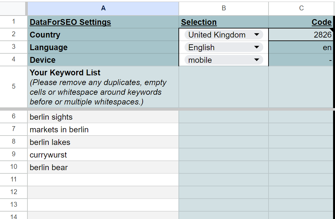The image size is (335, 219).
Task: Select column A header
Action: click(x=103, y=8)
